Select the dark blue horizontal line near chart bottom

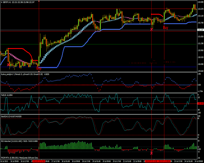pos(99,67)
